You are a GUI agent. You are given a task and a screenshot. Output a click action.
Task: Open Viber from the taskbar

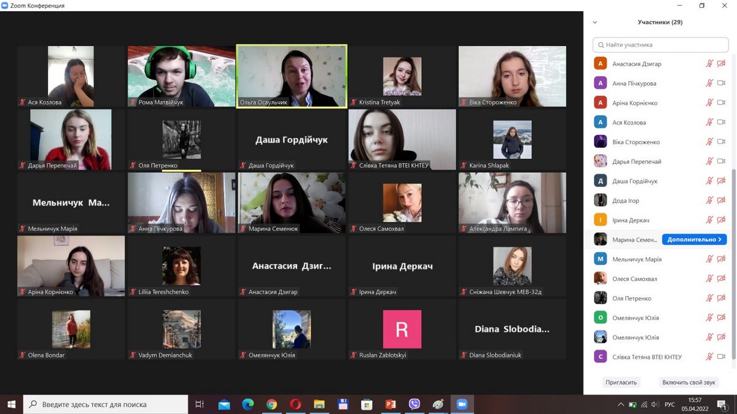pos(414,404)
